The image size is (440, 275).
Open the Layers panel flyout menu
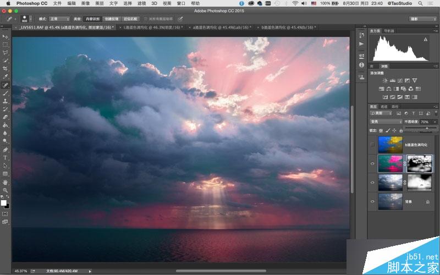pyautogui.click(x=436, y=106)
